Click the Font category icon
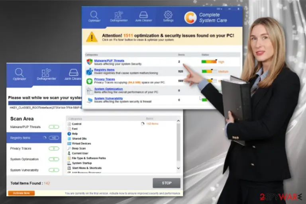Screen dimensions: 306x204 (69, 129)
